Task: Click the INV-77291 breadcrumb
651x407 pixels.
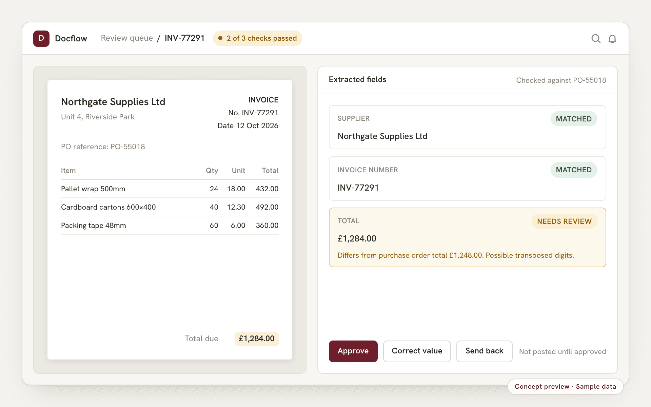Action: 184,38
